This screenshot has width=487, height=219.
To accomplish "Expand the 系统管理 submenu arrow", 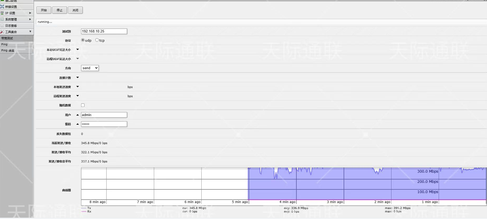I will [30, 19].
